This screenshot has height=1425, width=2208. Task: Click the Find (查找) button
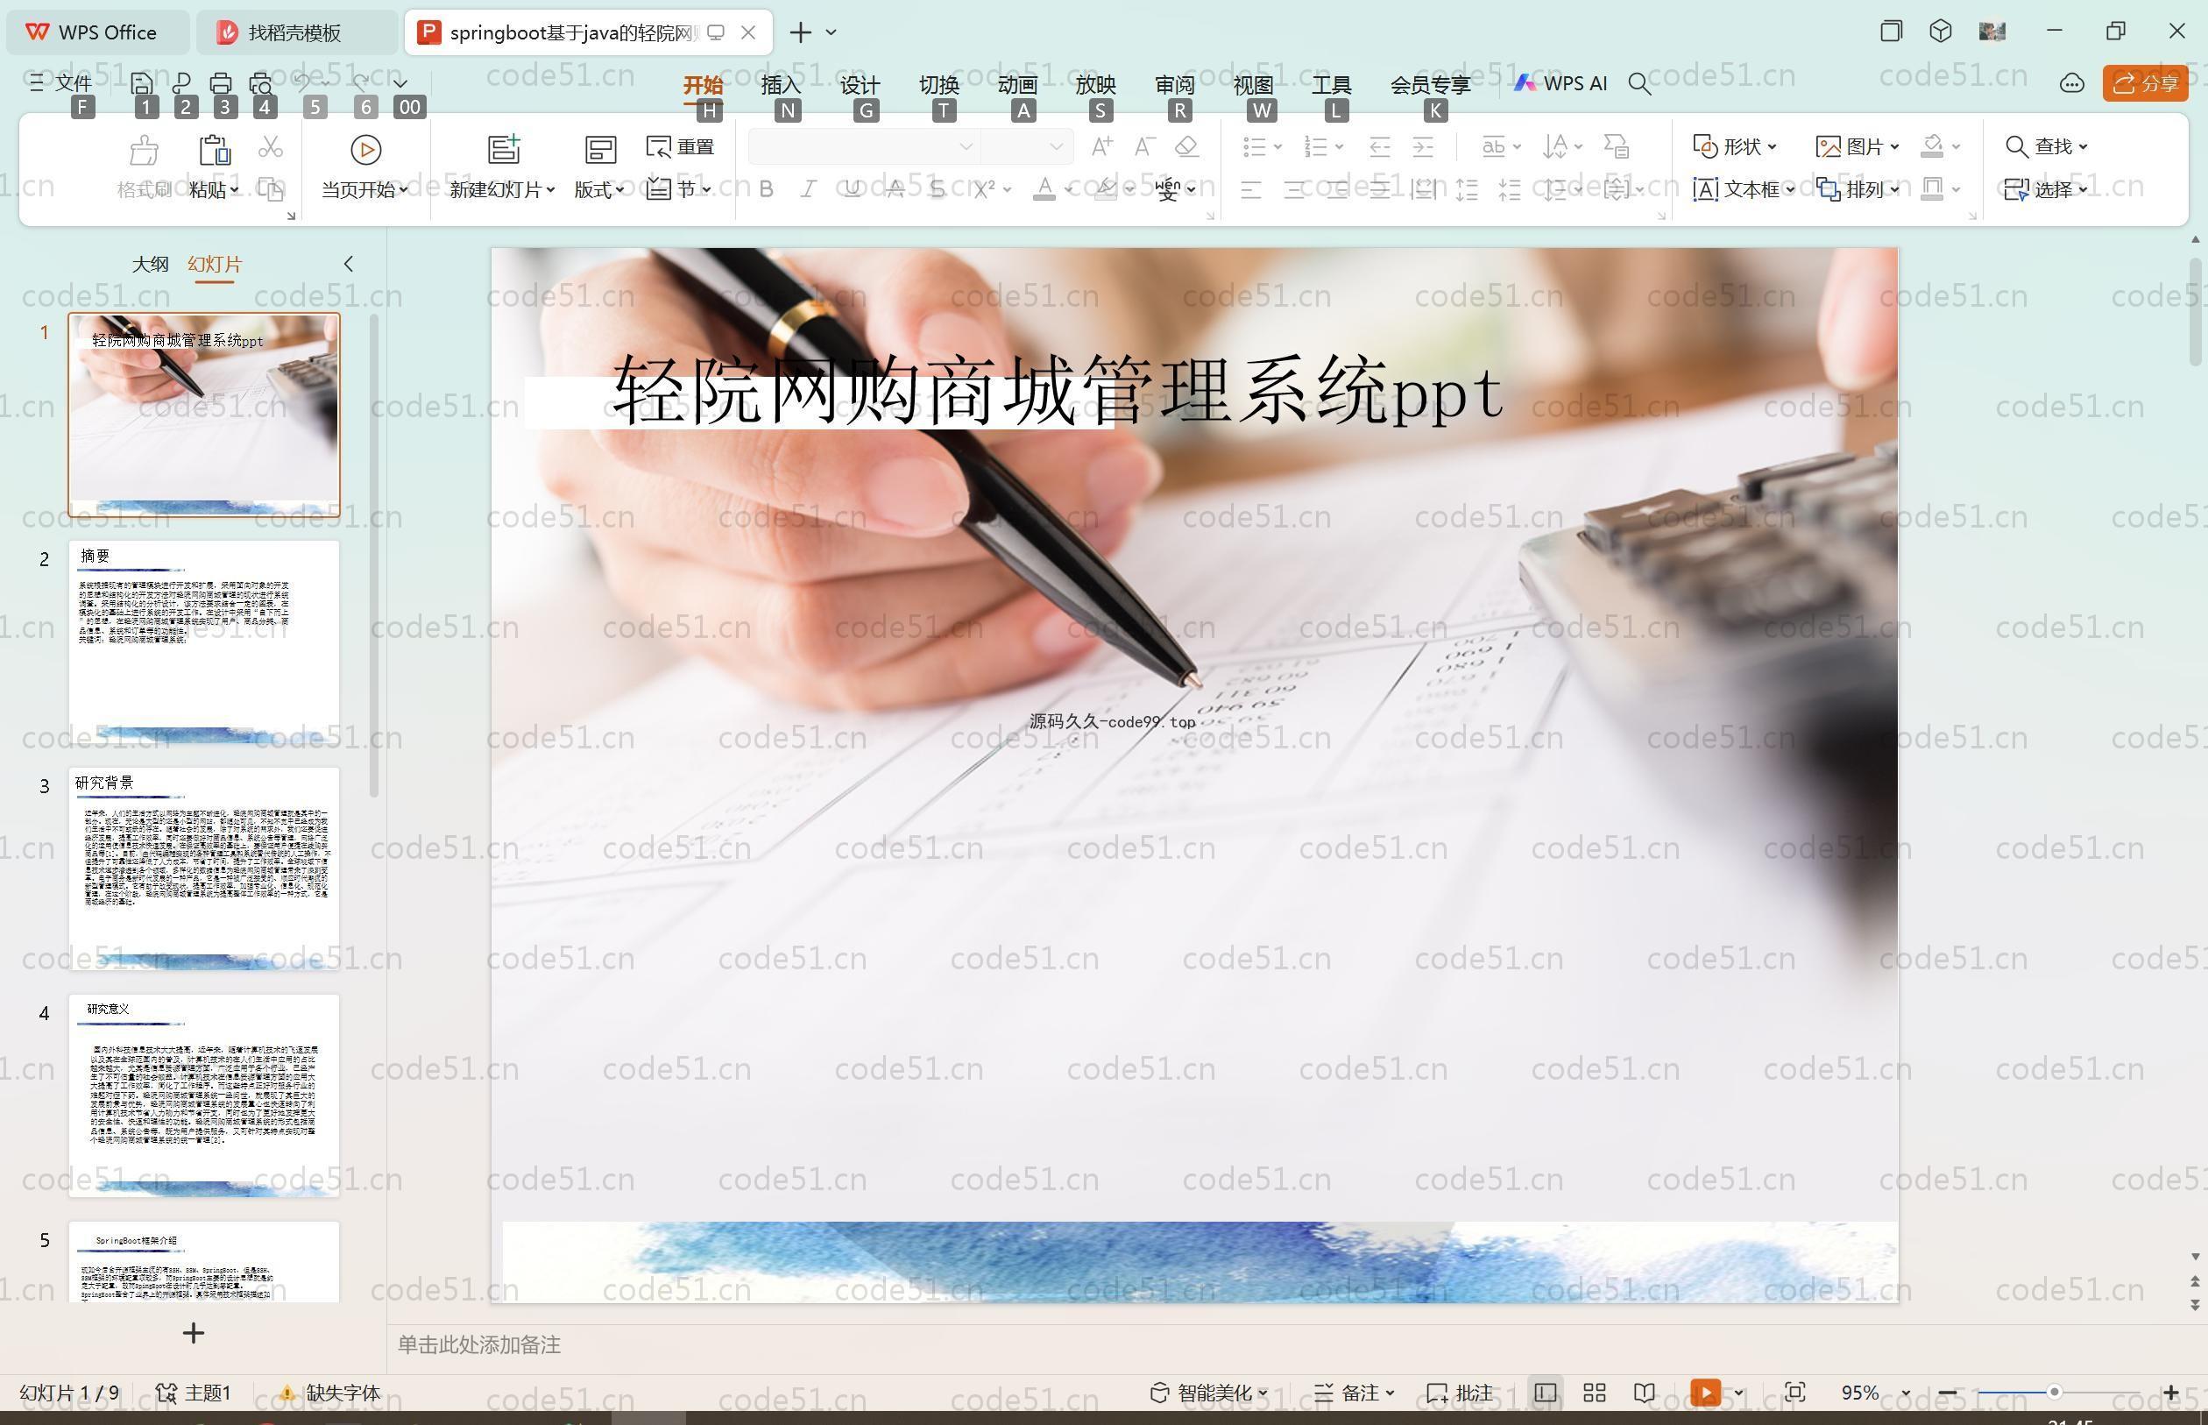coord(2046,146)
